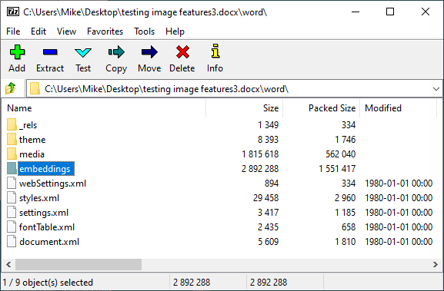Viewport: 444px width, 291px height.
Task: Maximize the 7-Zip window
Action: coord(390,12)
